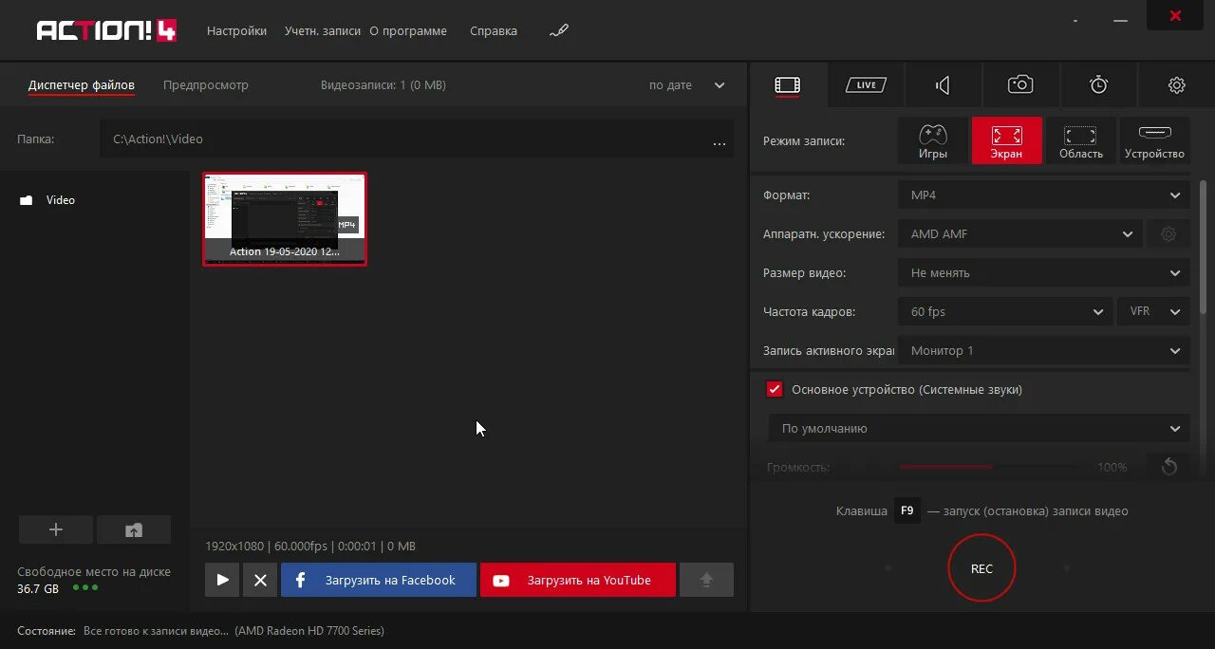Screen dimensions: 1215x649
Task: Select the Игры recording mode
Action: (x=933, y=140)
